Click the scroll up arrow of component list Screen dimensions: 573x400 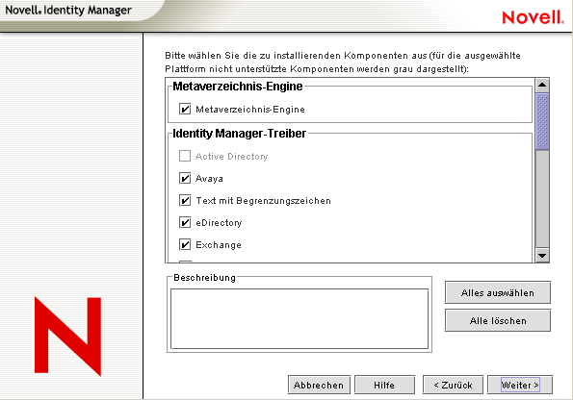point(542,86)
